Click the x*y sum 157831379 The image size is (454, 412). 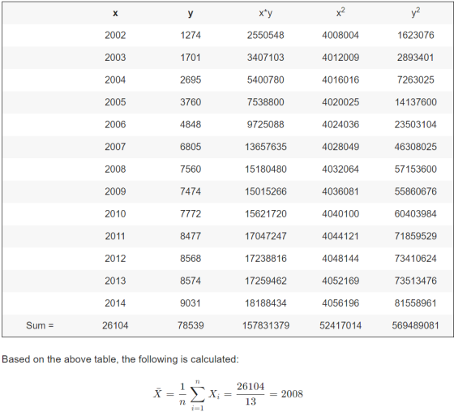(266, 326)
